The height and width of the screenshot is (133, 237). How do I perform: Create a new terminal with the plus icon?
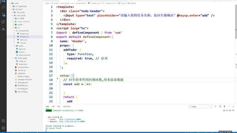click(216, 106)
